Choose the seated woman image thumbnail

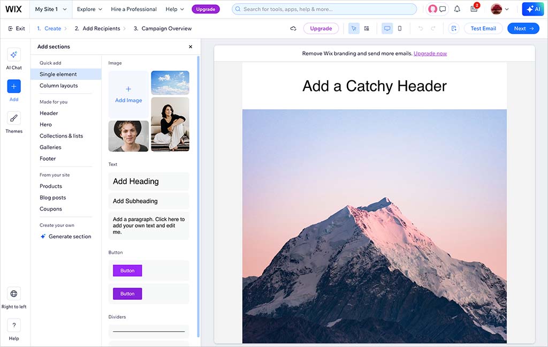tap(170, 125)
